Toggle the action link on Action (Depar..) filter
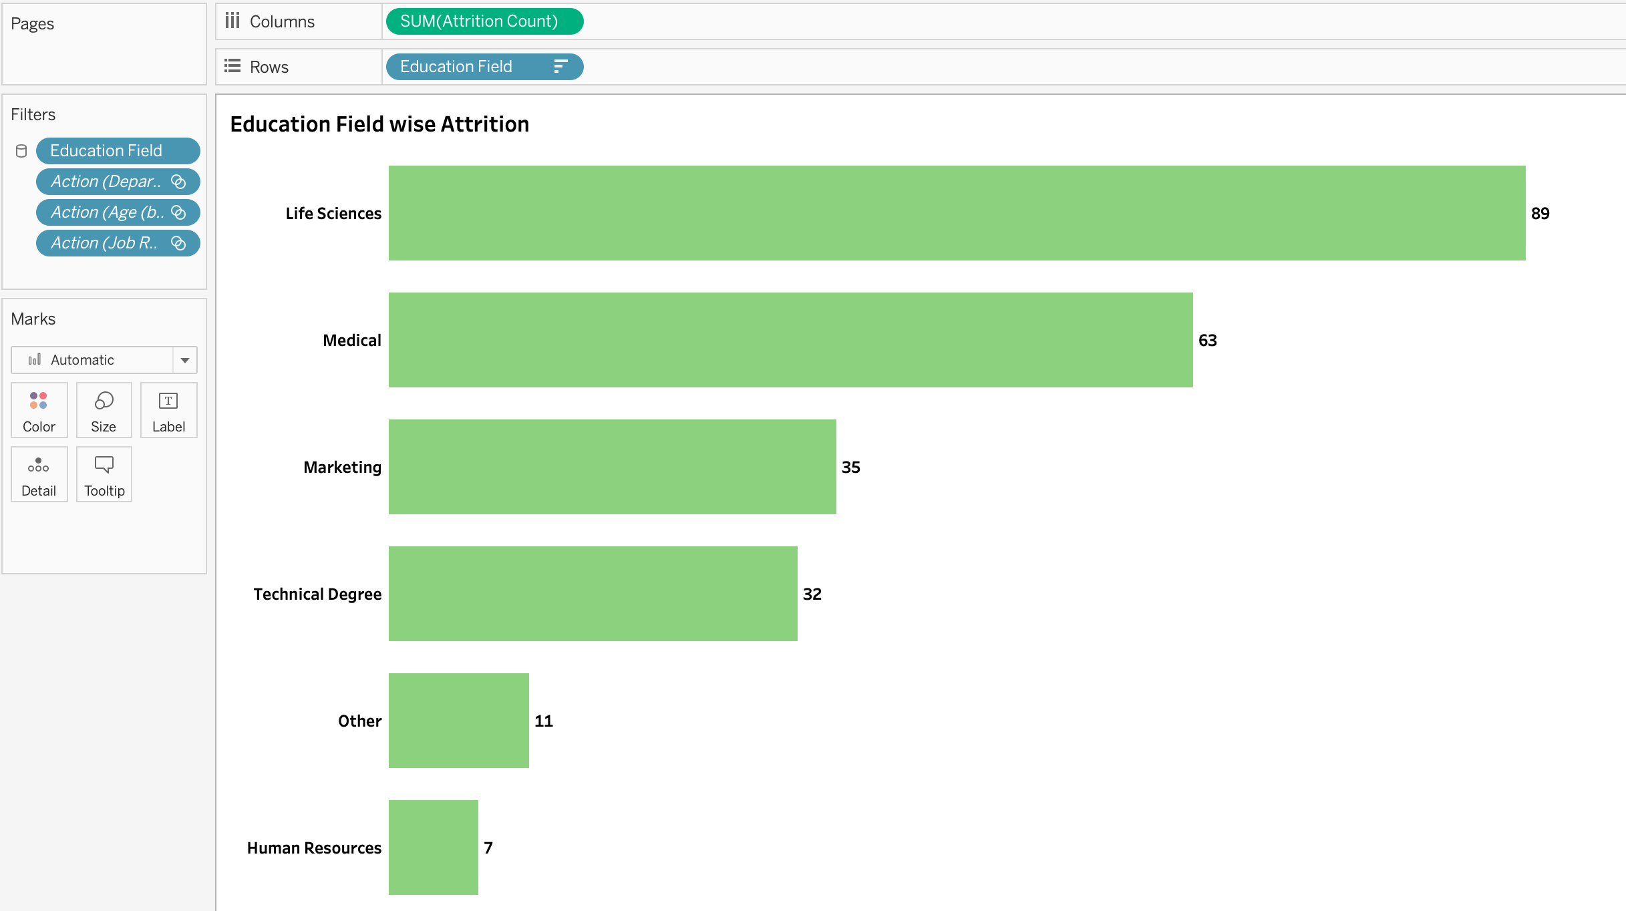This screenshot has height=911, width=1626. [179, 181]
